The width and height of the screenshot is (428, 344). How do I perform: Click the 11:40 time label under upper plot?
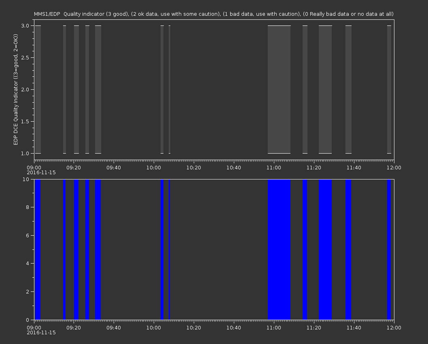(x=354, y=167)
